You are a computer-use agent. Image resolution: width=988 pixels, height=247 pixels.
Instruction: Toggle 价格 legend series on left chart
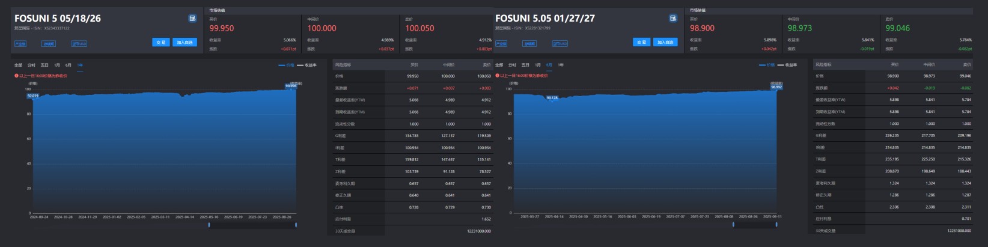(287, 65)
